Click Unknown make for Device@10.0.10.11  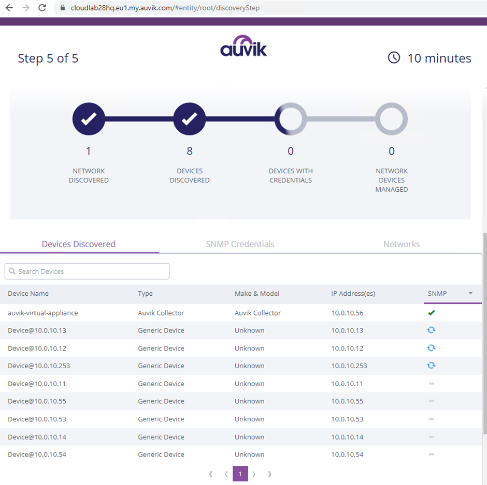coord(249,384)
